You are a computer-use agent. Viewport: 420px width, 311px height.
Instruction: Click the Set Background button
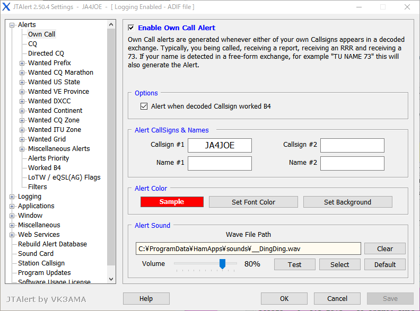pyautogui.click(x=348, y=202)
